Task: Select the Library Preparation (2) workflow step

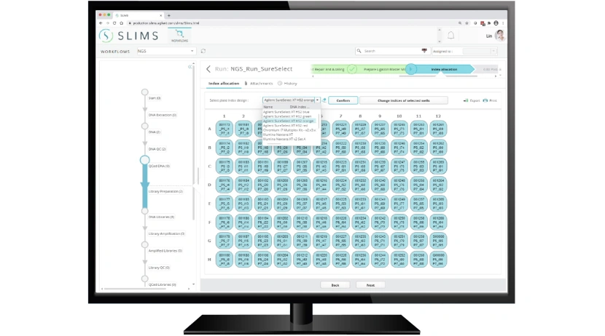Action: (x=165, y=191)
